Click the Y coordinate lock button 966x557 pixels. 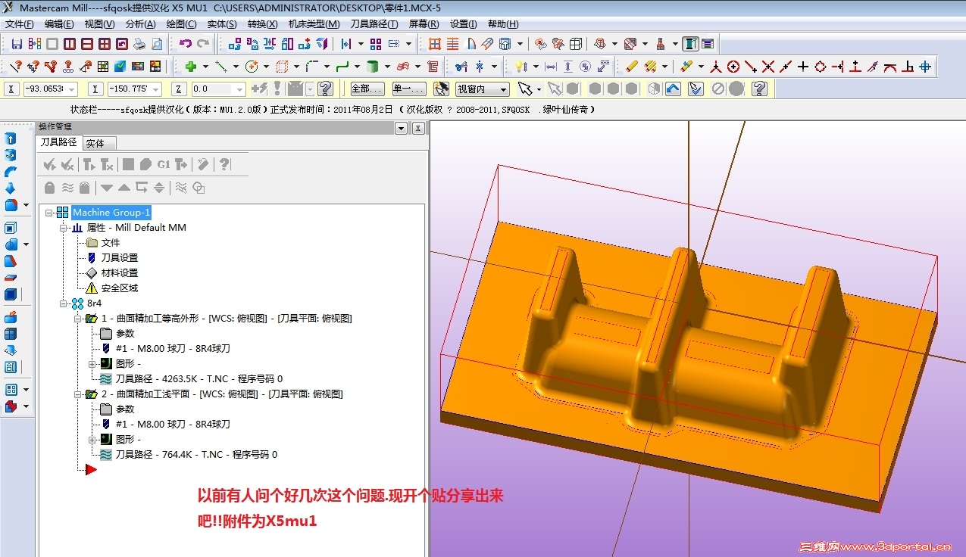click(95, 89)
